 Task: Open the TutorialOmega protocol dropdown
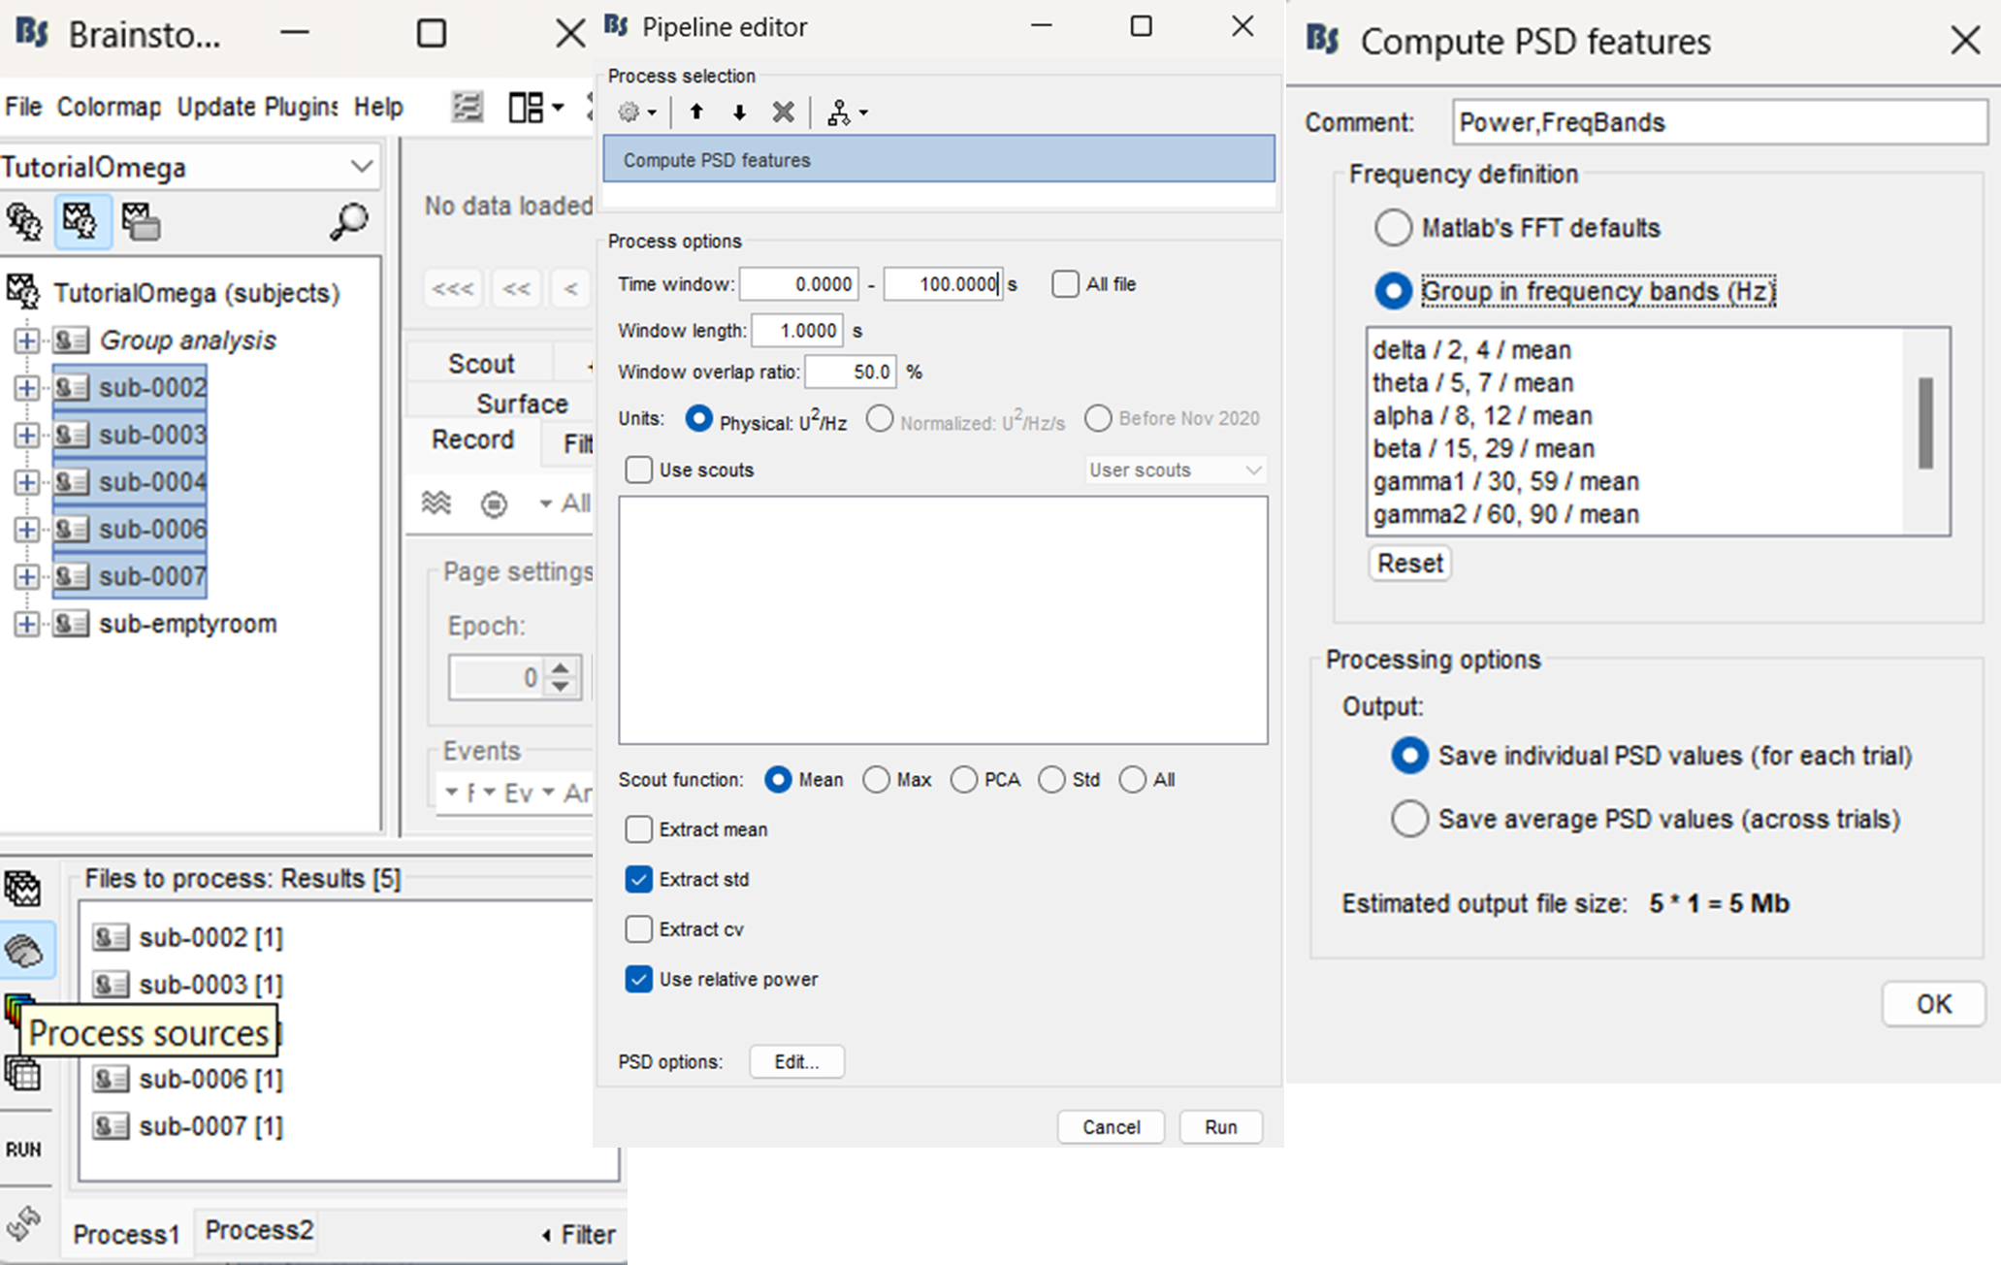tap(361, 167)
